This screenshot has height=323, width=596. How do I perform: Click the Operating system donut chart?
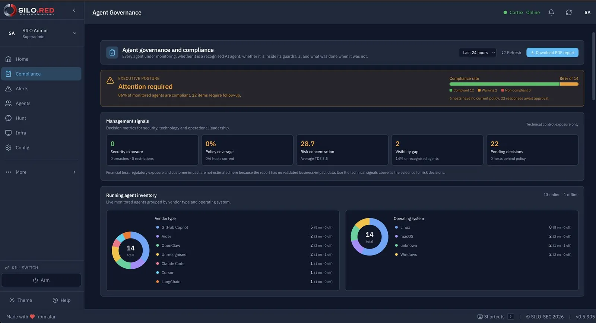point(370,237)
